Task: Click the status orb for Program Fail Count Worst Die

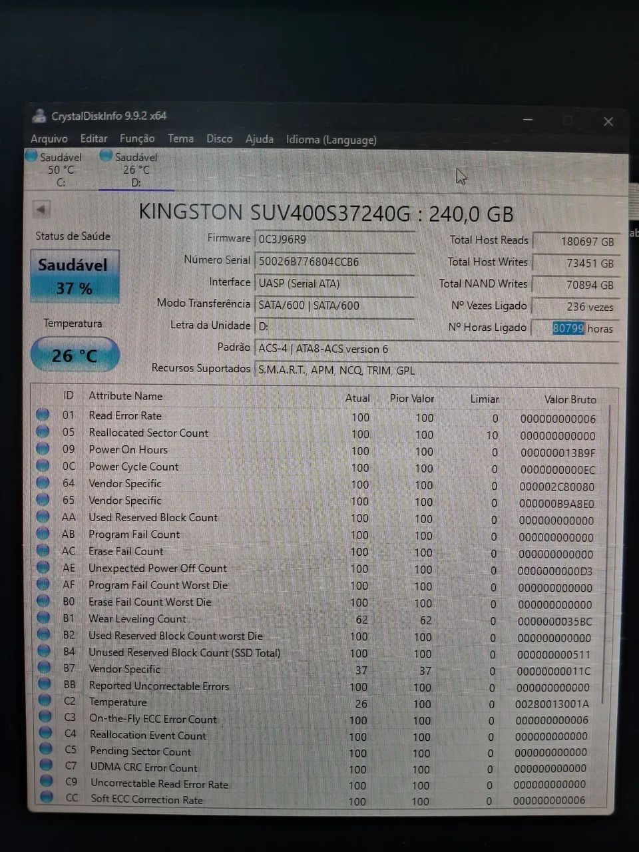Action: click(43, 584)
